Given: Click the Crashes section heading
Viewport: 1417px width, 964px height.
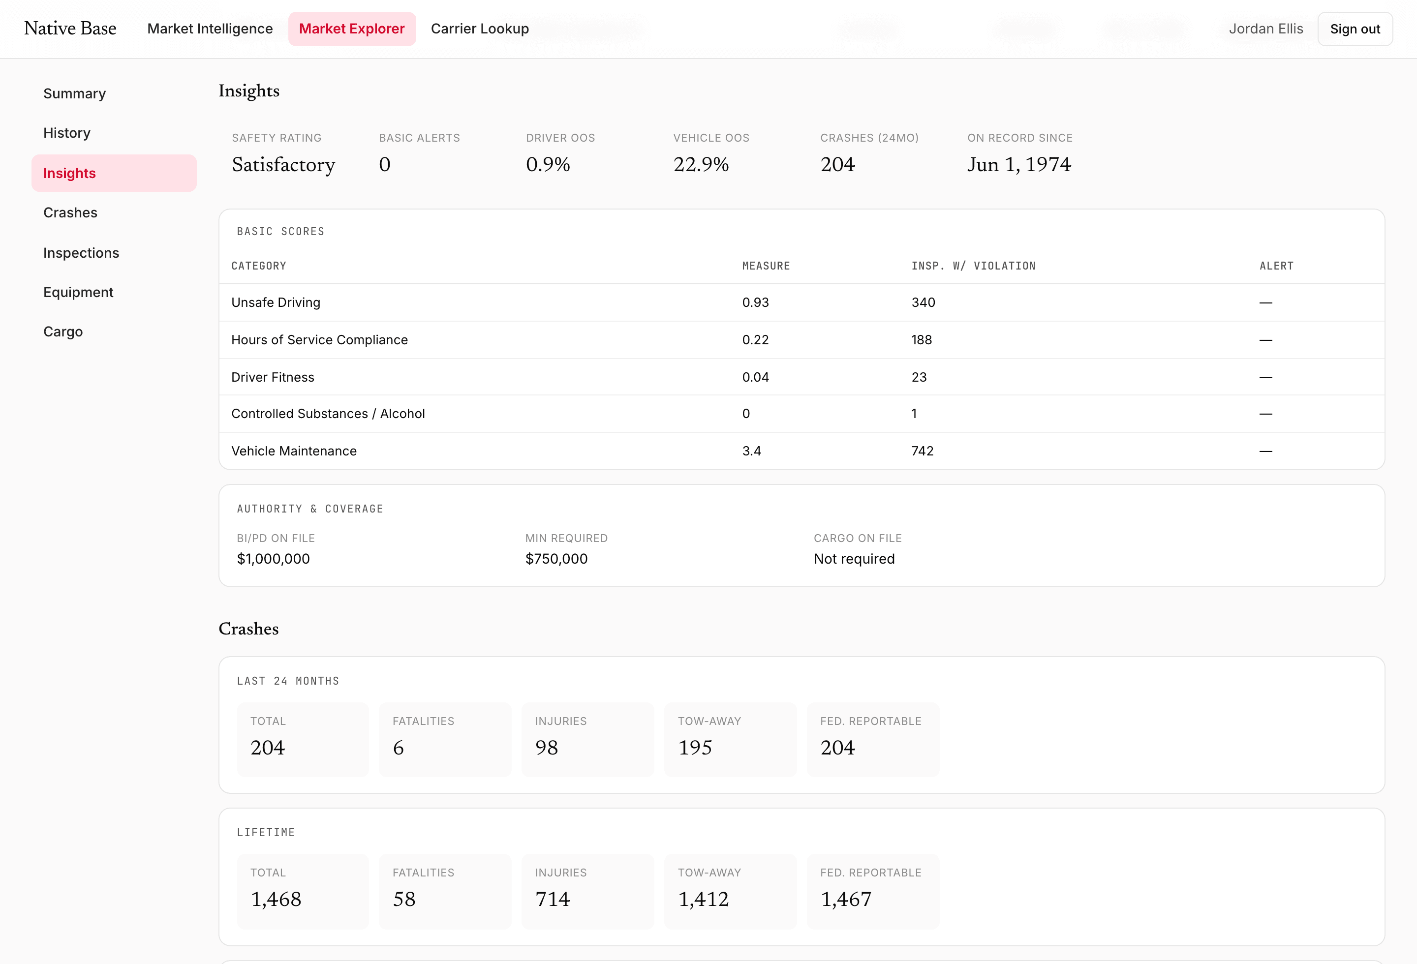Looking at the screenshot, I should (x=248, y=629).
